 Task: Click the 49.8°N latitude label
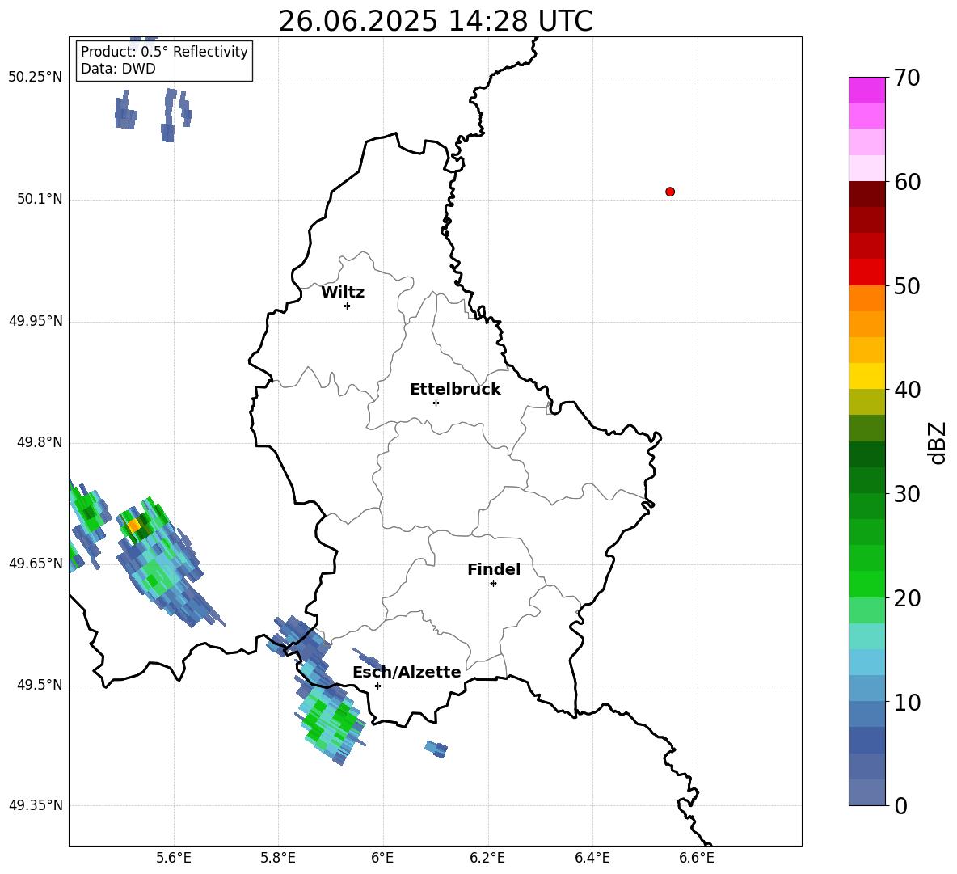pyautogui.click(x=40, y=442)
